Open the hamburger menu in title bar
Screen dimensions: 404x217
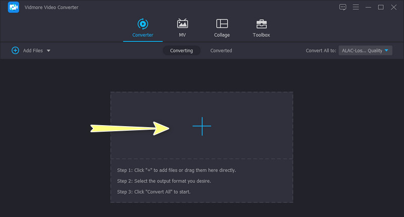pyautogui.click(x=356, y=7)
